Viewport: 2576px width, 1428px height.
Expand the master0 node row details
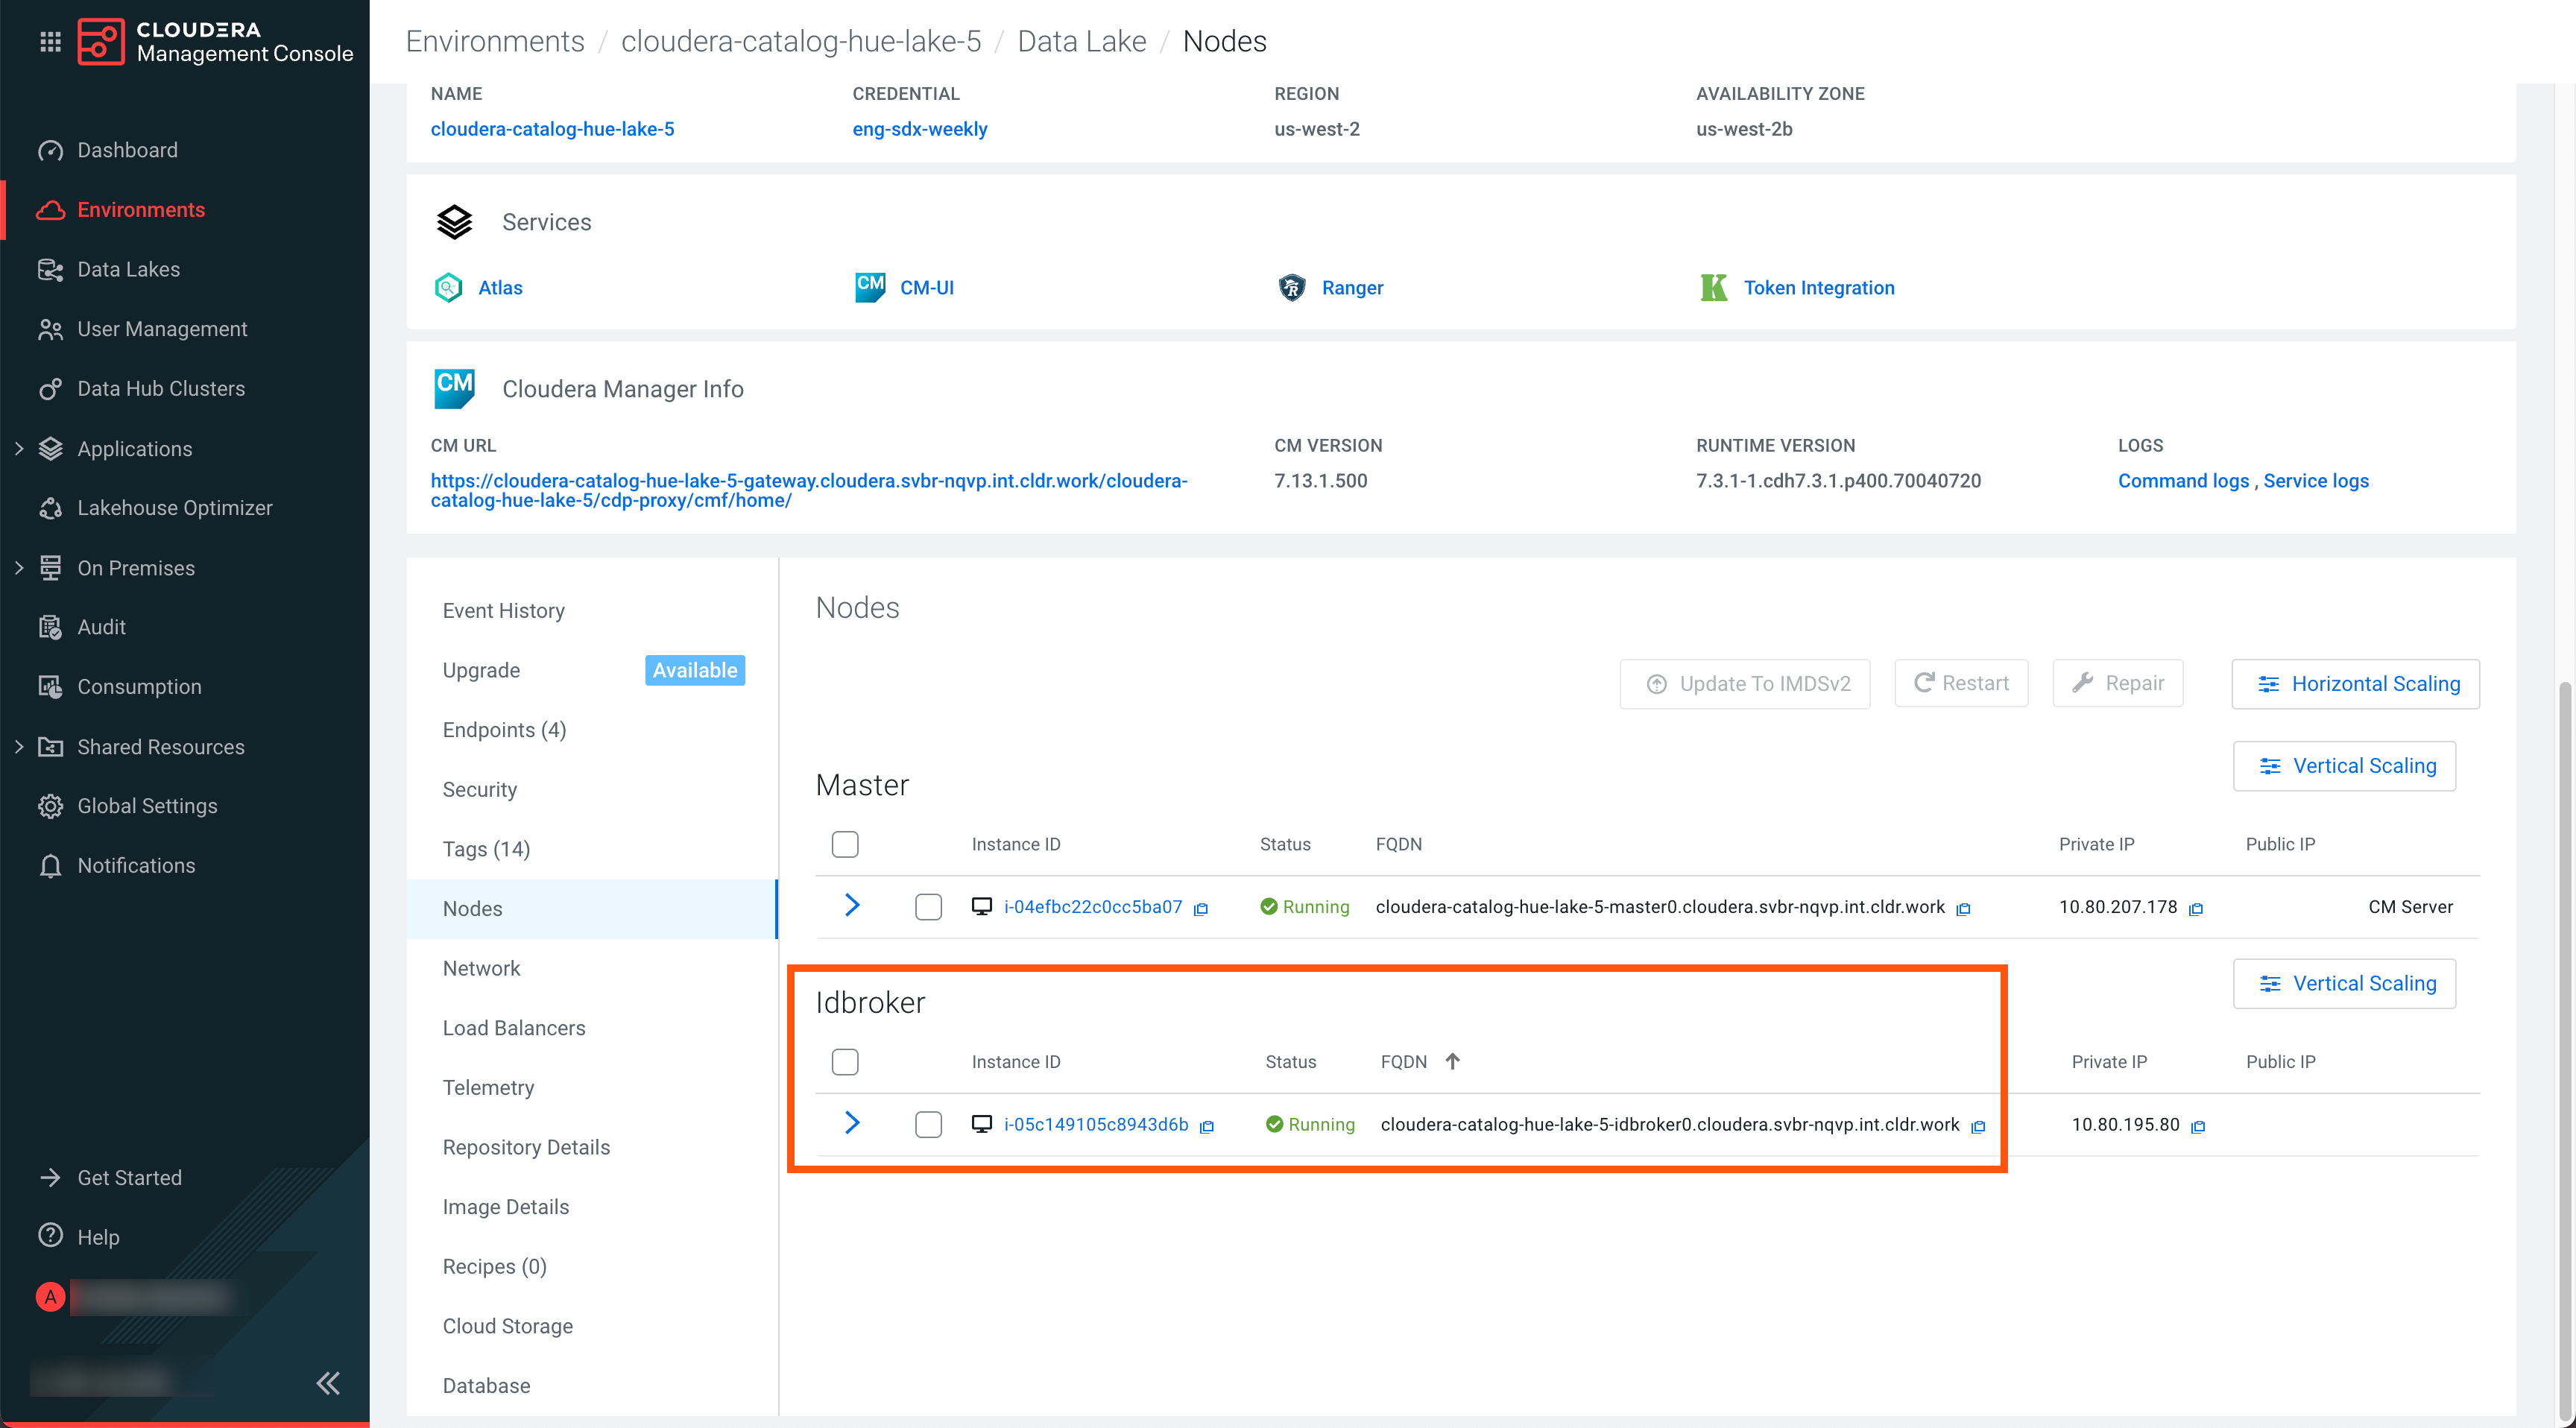coord(851,905)
